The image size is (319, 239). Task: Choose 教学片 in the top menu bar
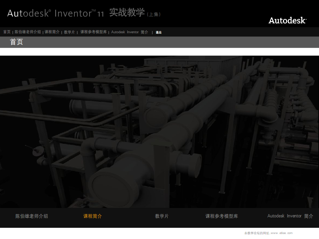69,32
